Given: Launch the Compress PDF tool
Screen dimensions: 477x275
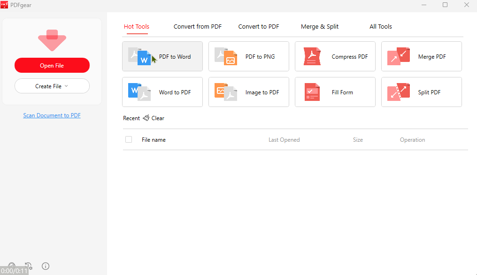Looking at the screenshot, I should (335, 56).
